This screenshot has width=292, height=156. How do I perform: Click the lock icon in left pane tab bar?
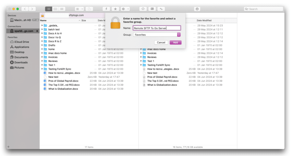tap(43, 15)
